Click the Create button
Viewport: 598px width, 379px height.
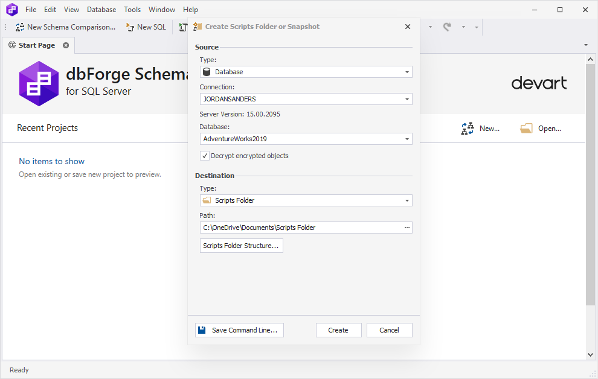(x=339, y=330)
